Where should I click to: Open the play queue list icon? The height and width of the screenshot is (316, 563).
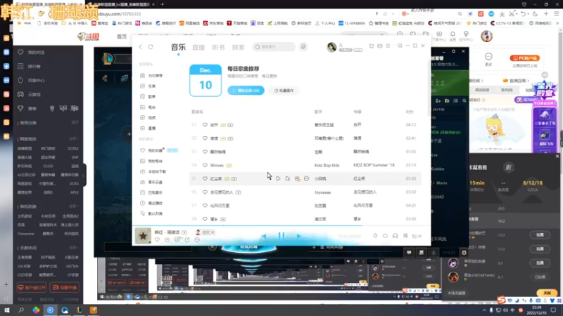(417, 236)
